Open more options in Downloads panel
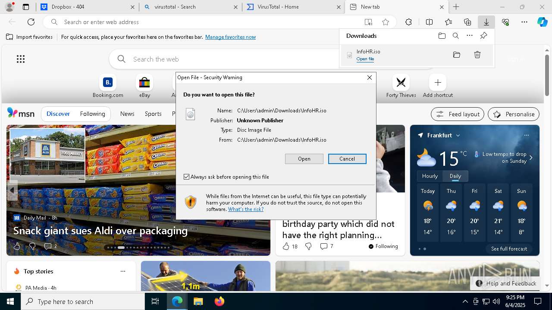This screenshot has height=310, width=552. (x=470, y=36)
